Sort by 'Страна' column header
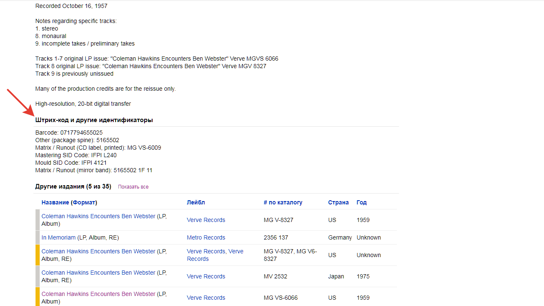The image size is (544, 306). (338, 202)
